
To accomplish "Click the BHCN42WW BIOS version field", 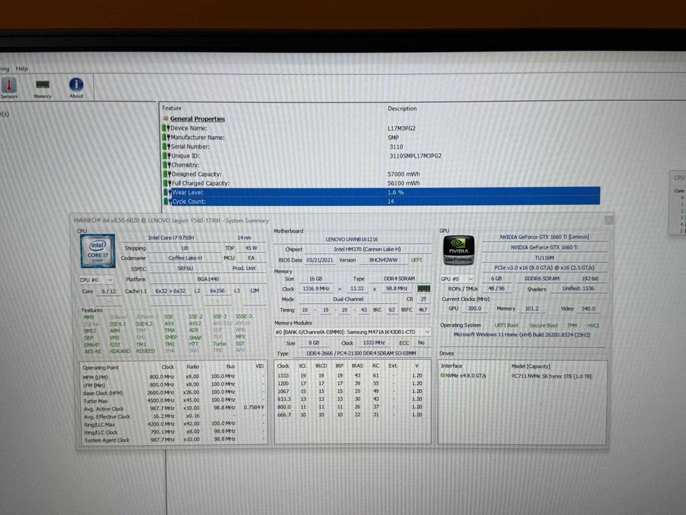I will (384, 260).
